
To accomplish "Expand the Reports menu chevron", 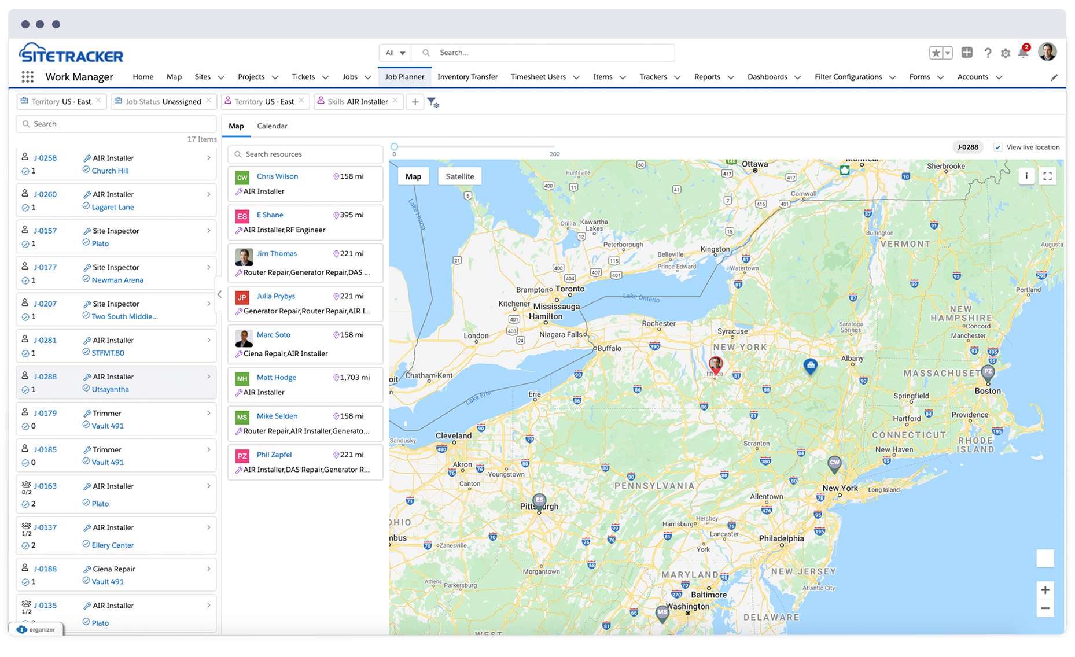I will click(x=731, y=77).
